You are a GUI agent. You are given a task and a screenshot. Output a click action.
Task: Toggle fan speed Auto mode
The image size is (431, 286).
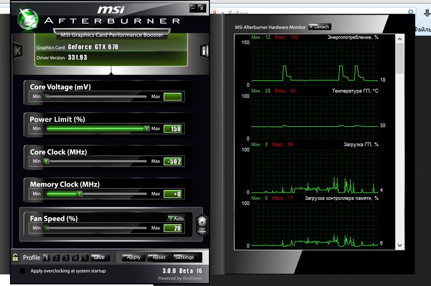pyautogui.click(x=176, y=218)
